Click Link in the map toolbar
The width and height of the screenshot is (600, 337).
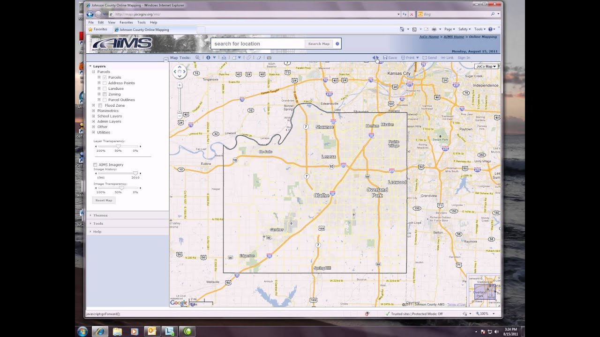point(447,58)
